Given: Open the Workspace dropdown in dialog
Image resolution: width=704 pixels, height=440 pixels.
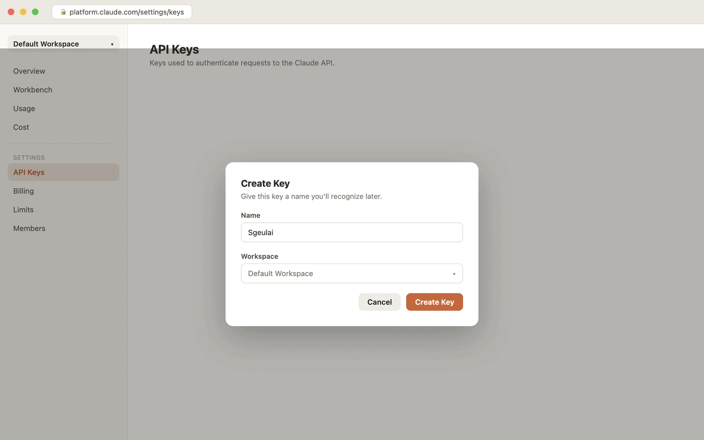Looking at the screenshot, I should 352,274.
